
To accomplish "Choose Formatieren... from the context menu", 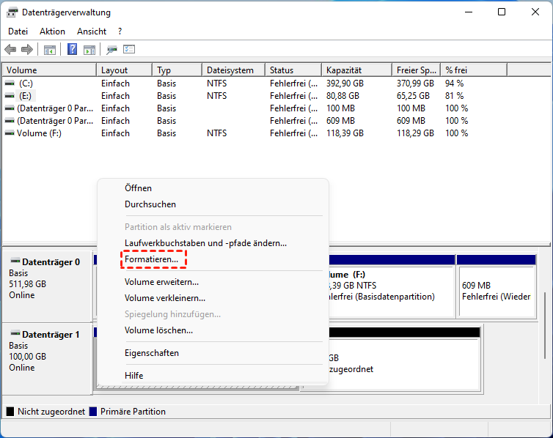I will point(152,259).
